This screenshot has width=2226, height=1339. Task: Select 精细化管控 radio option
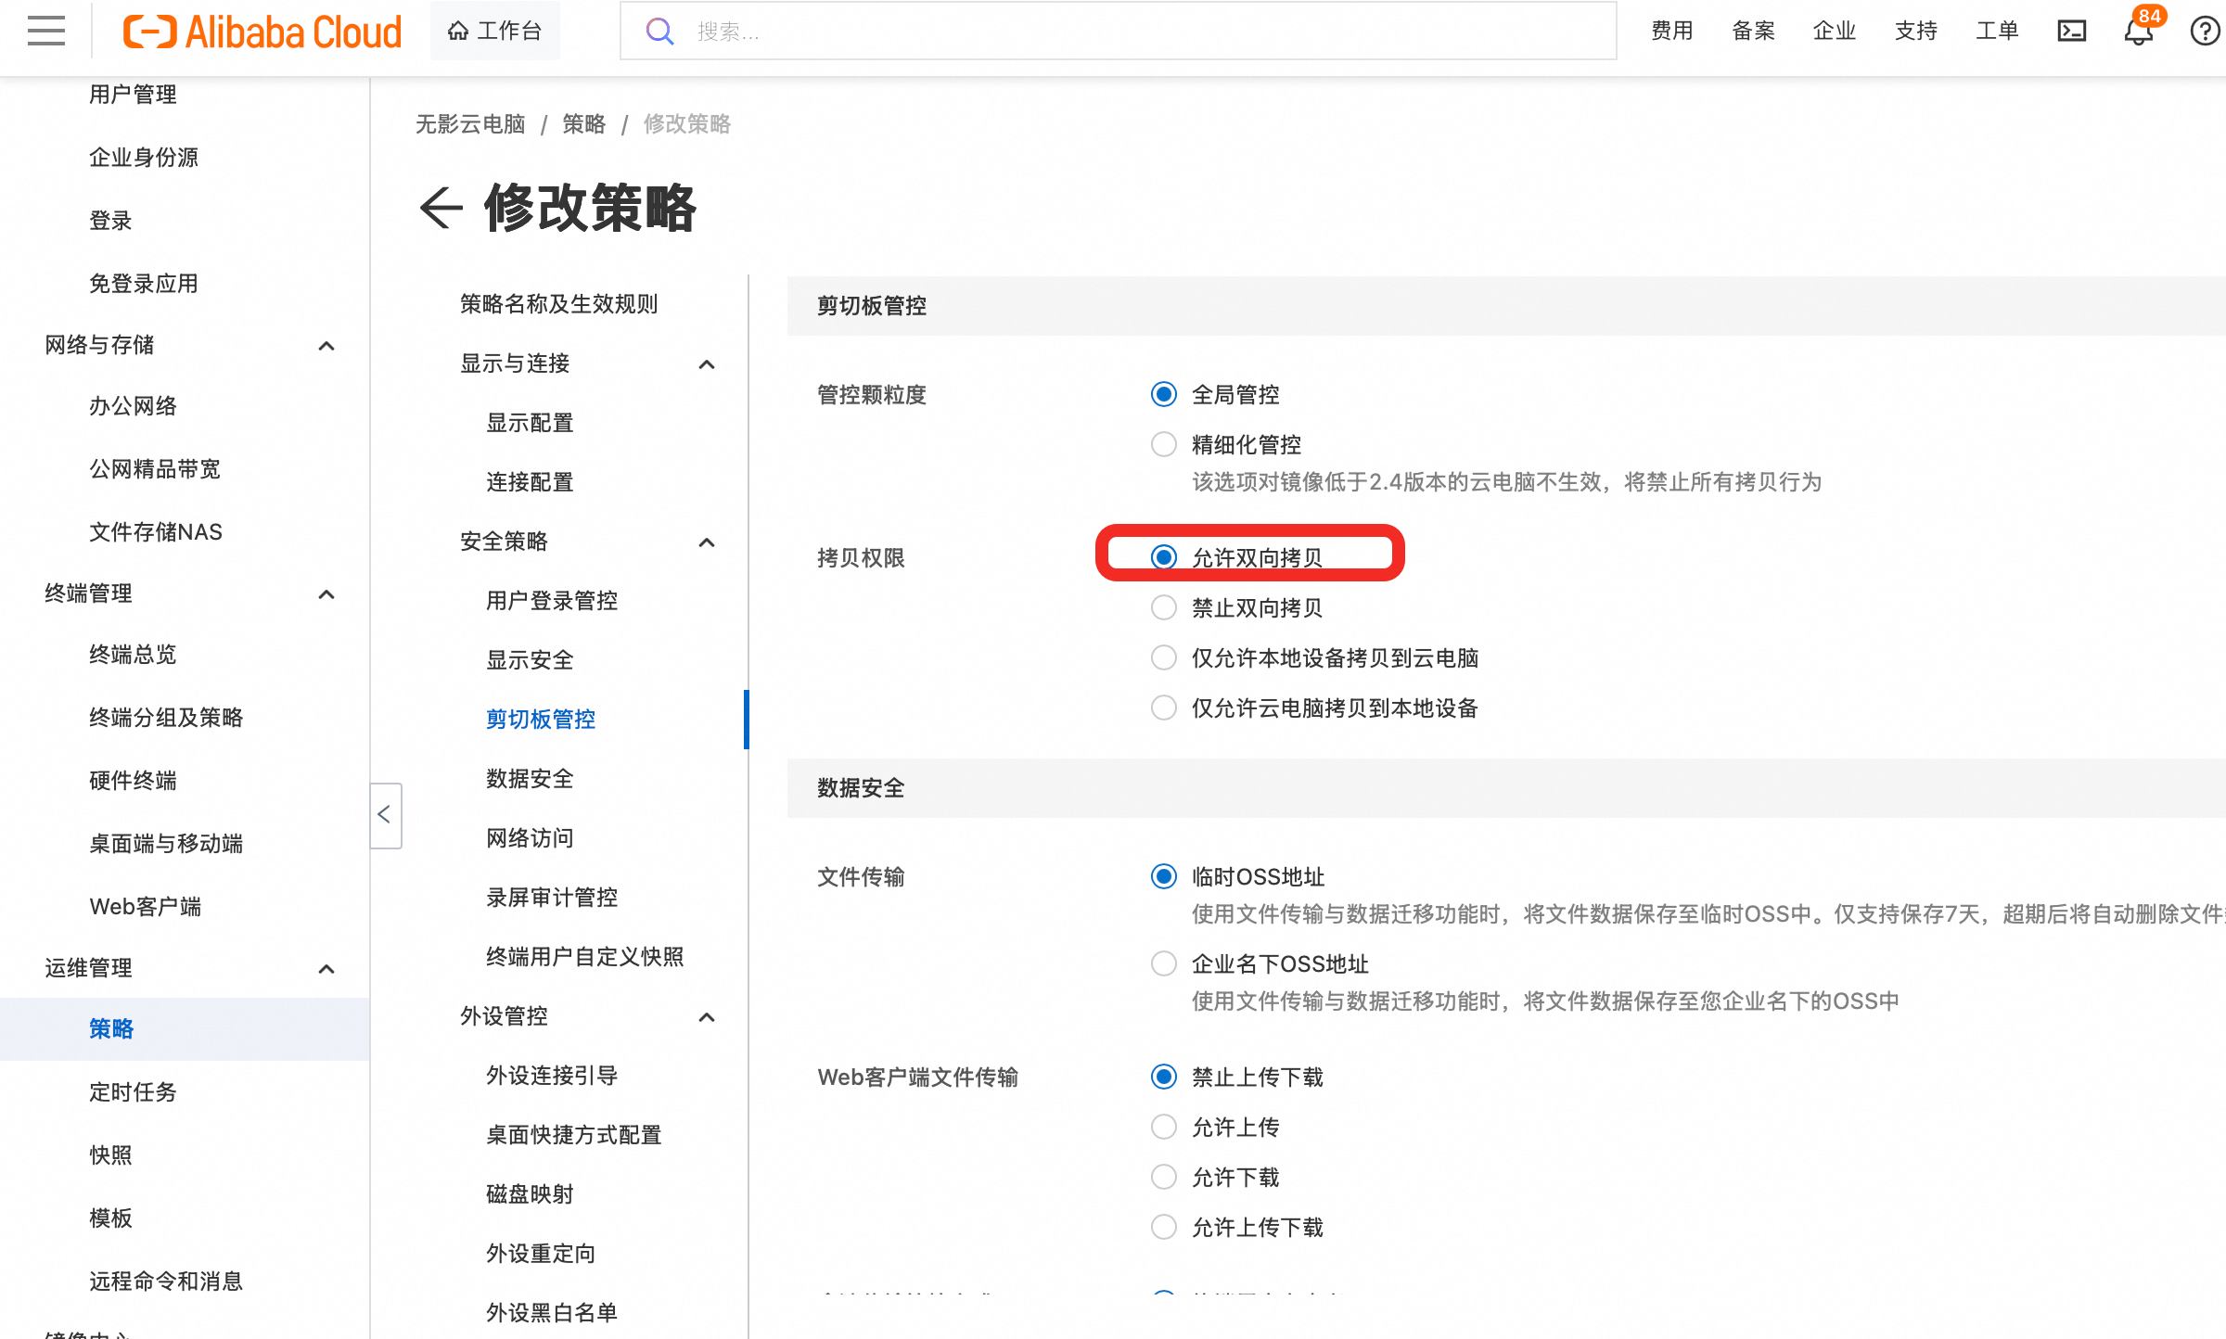tap(1164, 445)
